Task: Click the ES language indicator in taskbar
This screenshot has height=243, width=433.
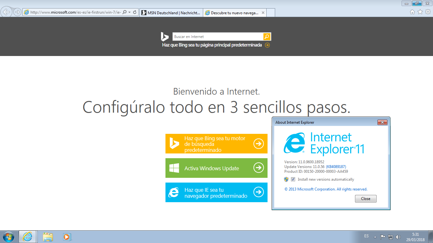Action: (x=366, y=236)
